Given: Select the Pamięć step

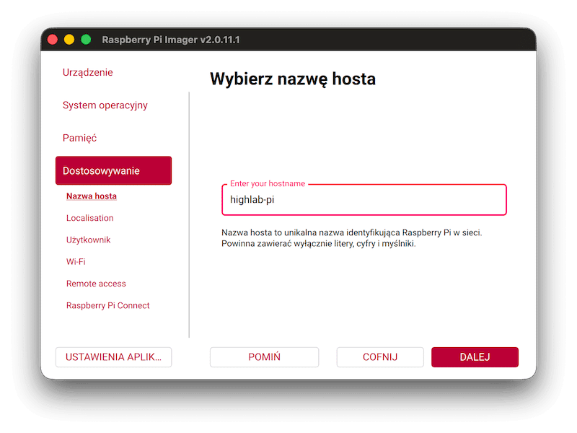Looking at the screenshot, I should [79, 138].
